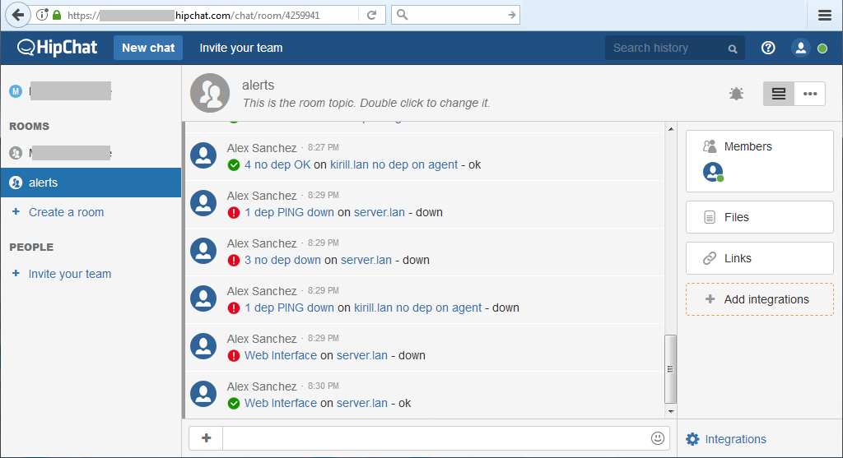Click the chat scrollbar up arrow
The height and width of the screenshot is (458, 843).
click(670, 129)
